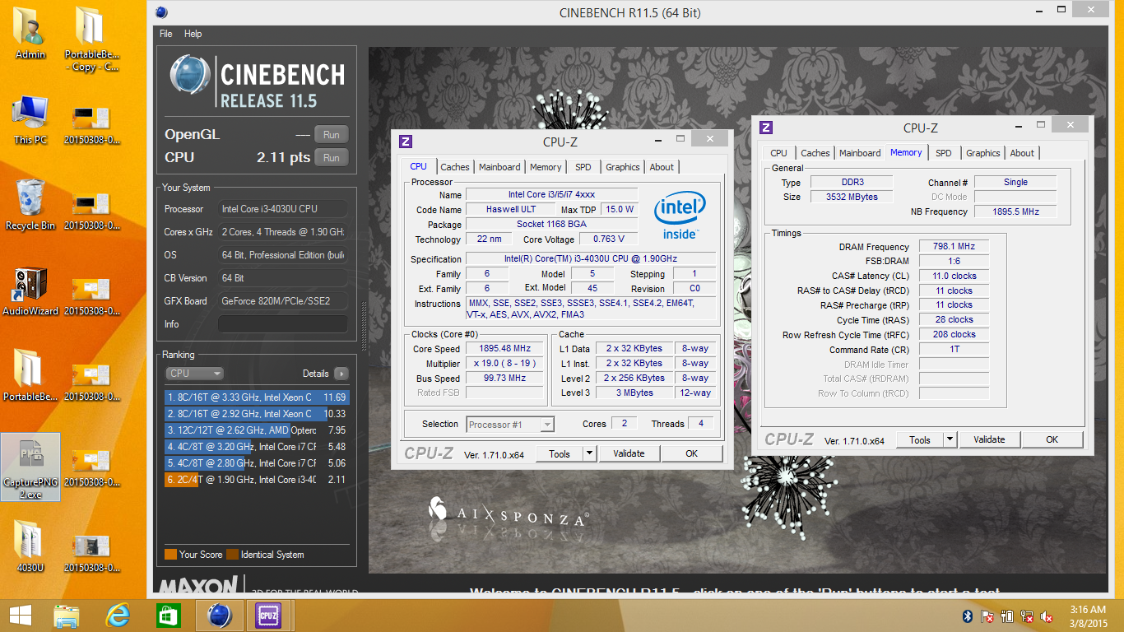Select ranking row 8C/16T @ 2.92 GHz Xeon
The width and height of the screenshot is (1124, 632).
coord(257,414)
